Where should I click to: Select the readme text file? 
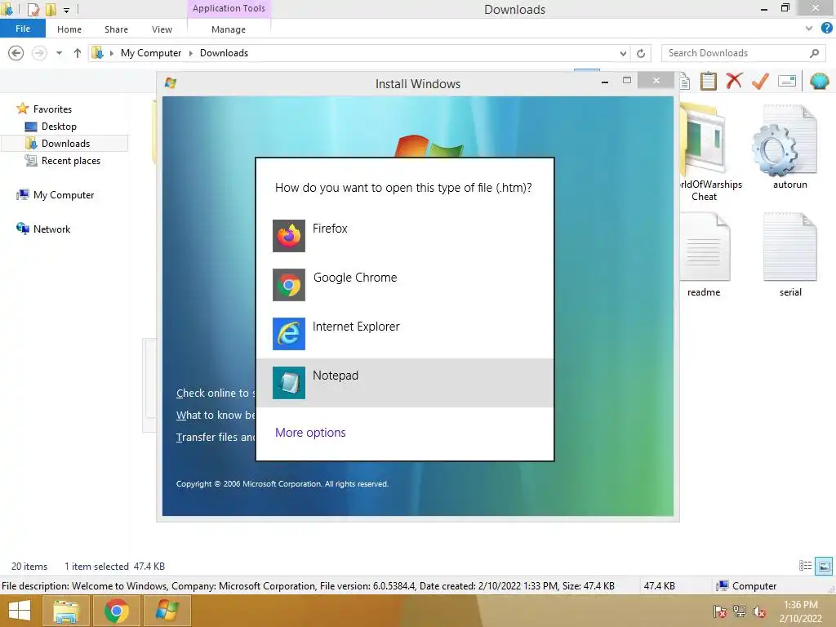[x=704, y=255]
